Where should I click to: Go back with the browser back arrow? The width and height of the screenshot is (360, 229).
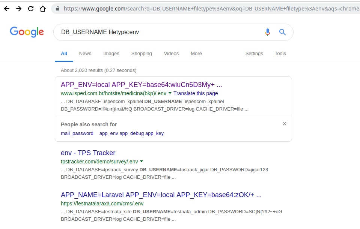tap(7, 9)
